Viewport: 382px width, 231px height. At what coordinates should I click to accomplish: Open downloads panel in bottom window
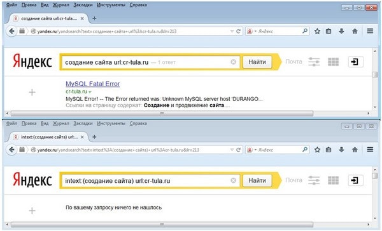341,150
